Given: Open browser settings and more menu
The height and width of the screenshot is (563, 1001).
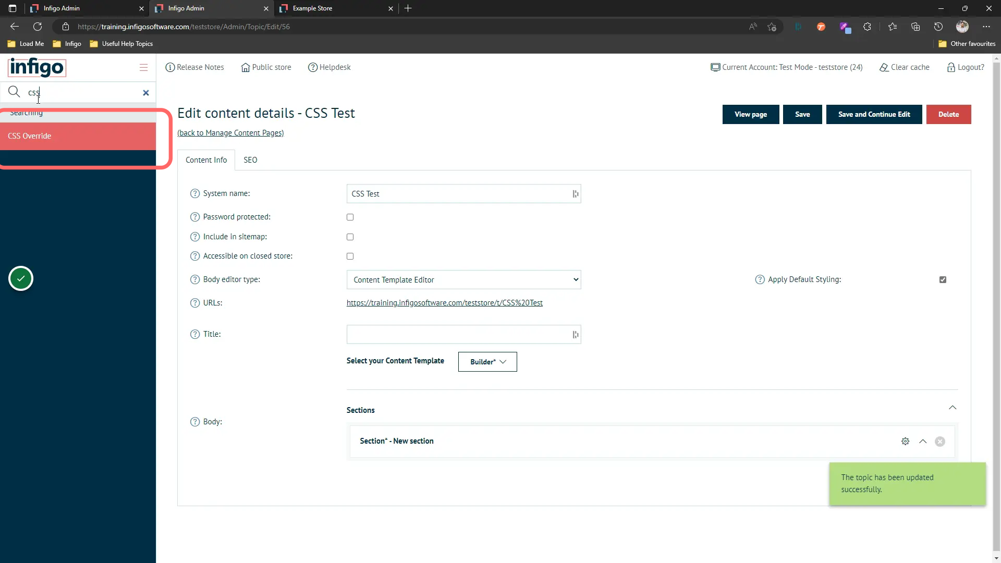Looking at the screenshot, I should pos(986,27).
